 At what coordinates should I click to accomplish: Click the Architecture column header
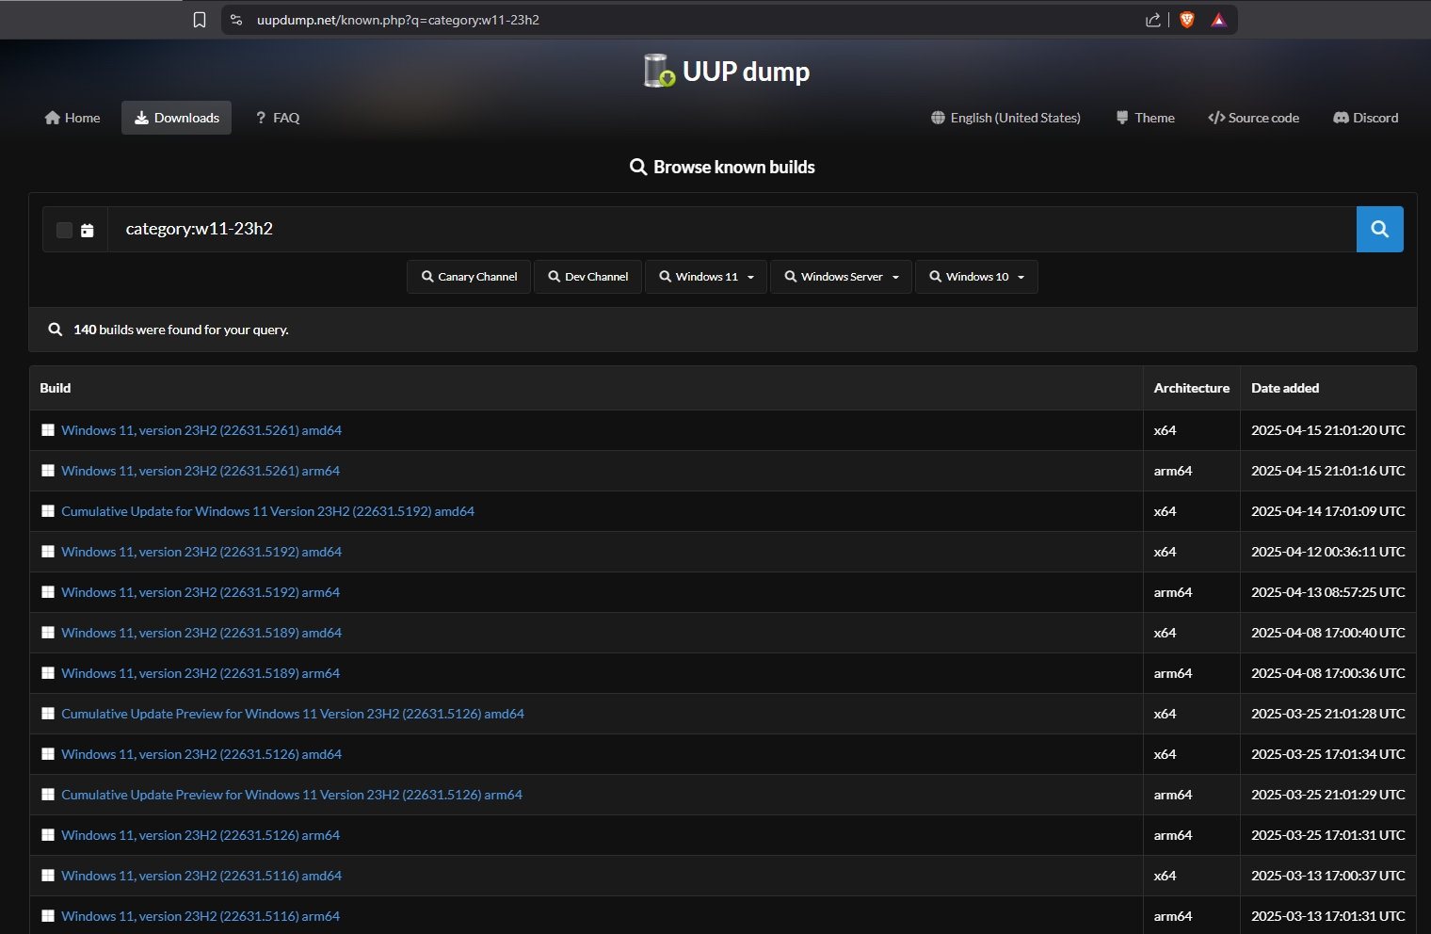(1192, 388)
